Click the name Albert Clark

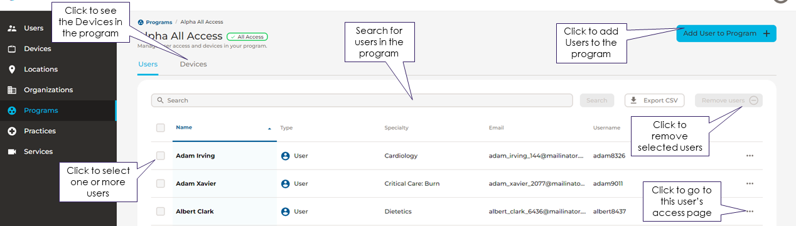pos(195,212)
